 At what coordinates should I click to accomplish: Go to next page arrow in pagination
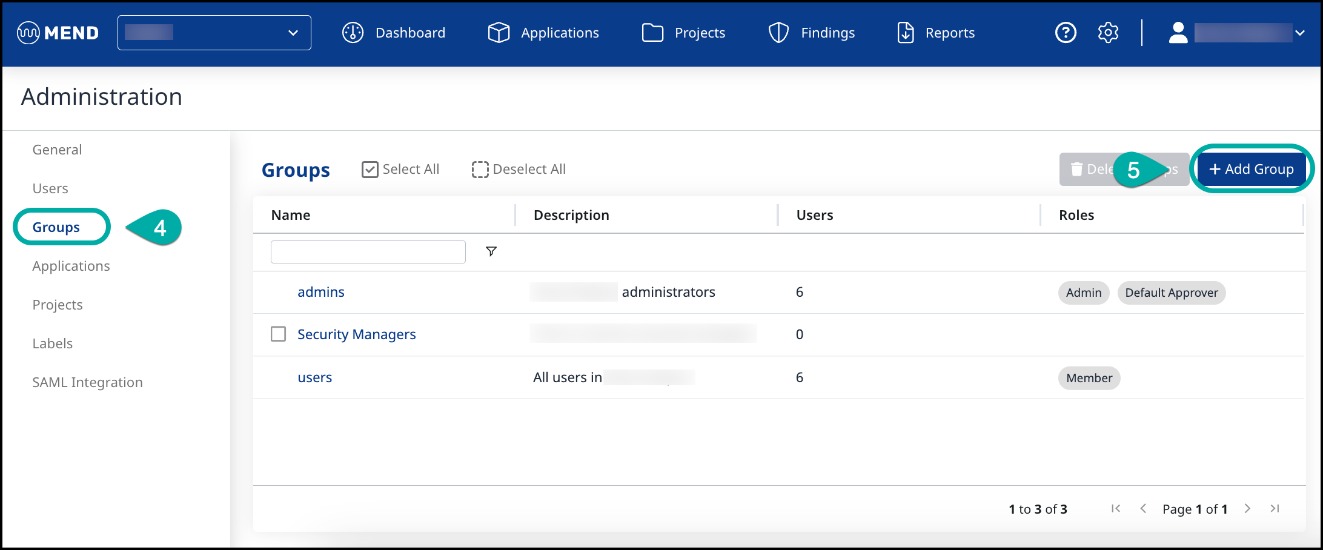(1247, 509)
